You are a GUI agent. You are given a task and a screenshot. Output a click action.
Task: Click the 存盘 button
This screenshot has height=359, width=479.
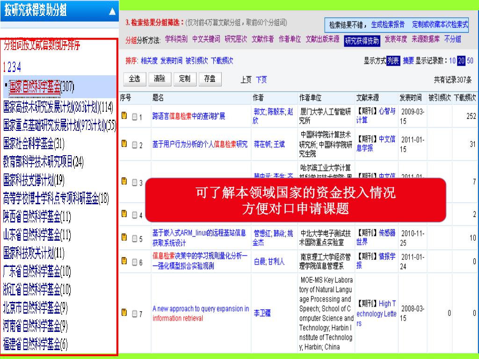[x=210, y=79]
